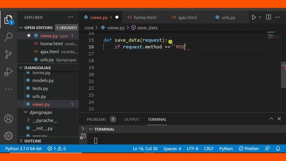Click line number 20 in gutter
The width and height of the screenshot is (286, 161).
coord(91,75)
